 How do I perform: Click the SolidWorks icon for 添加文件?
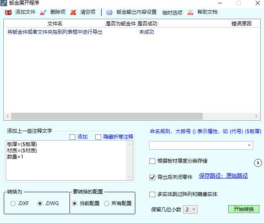click(8, 12)
